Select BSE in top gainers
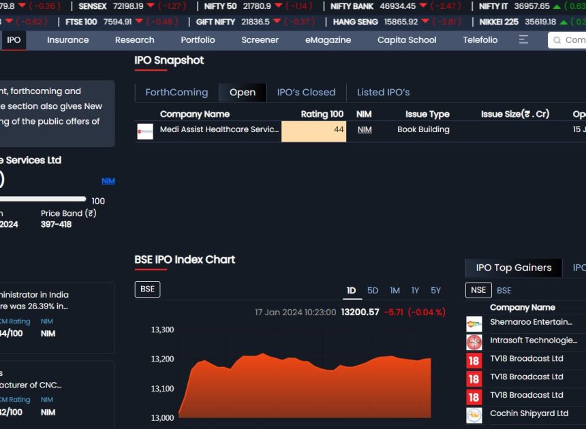The image size is (586, 429). click(x=504, y=291)
